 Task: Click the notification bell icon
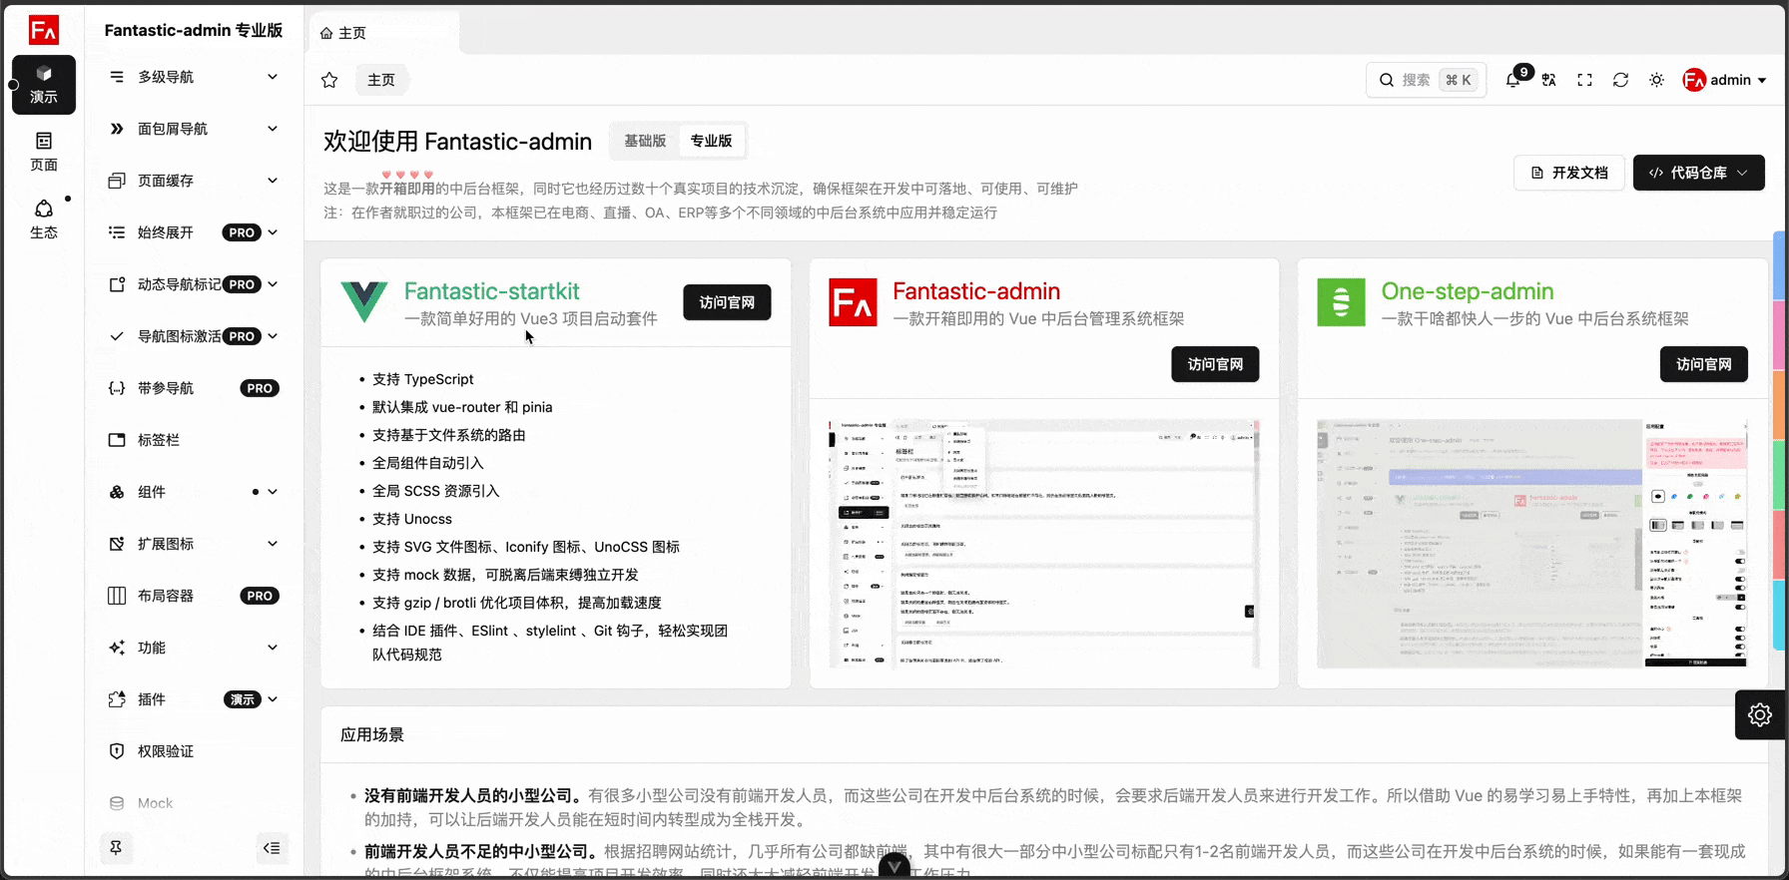click(1512, 80)
